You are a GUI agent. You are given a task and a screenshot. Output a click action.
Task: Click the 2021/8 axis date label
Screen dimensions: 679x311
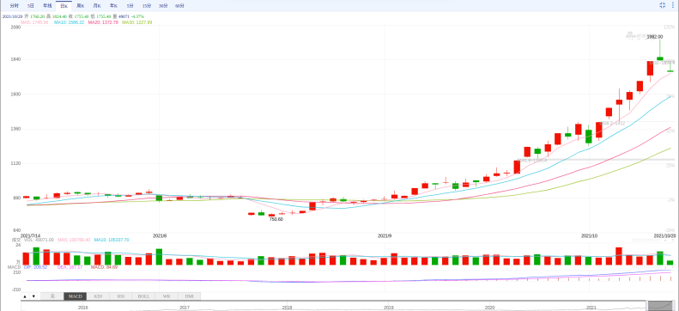[x=160, y=235]
